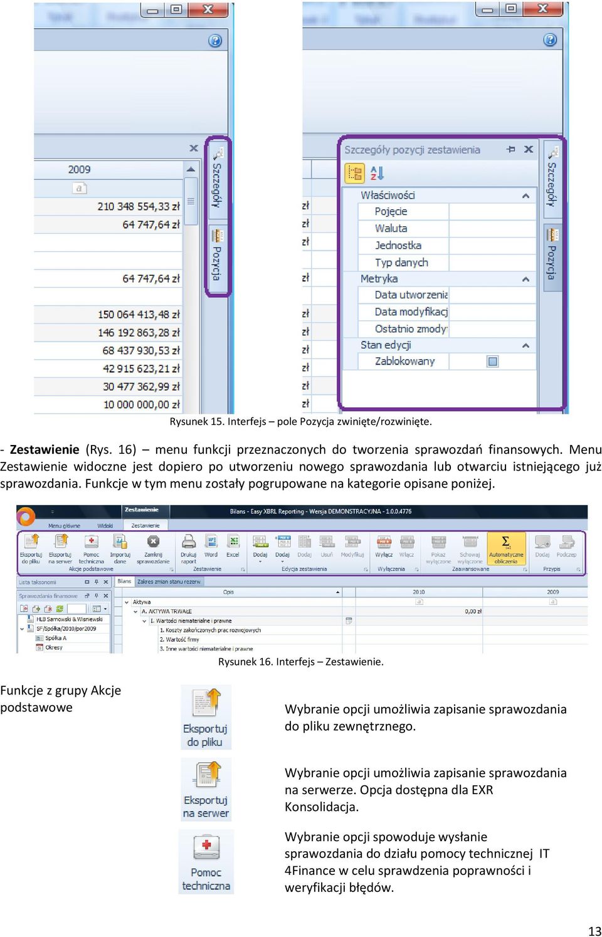
Task: Click Schowaj wyłączone in the ribbon
Action: point(470,548)
